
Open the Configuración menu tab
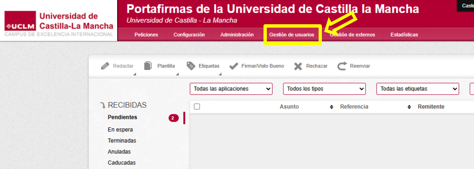189,35
